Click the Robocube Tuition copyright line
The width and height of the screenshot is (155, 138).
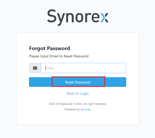(x=78, y=104)
